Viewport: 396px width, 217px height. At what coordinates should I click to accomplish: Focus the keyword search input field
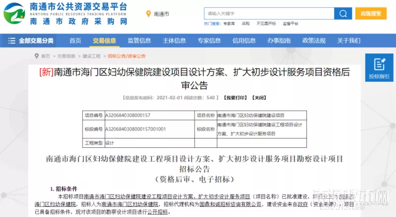(x=269, y=13)
